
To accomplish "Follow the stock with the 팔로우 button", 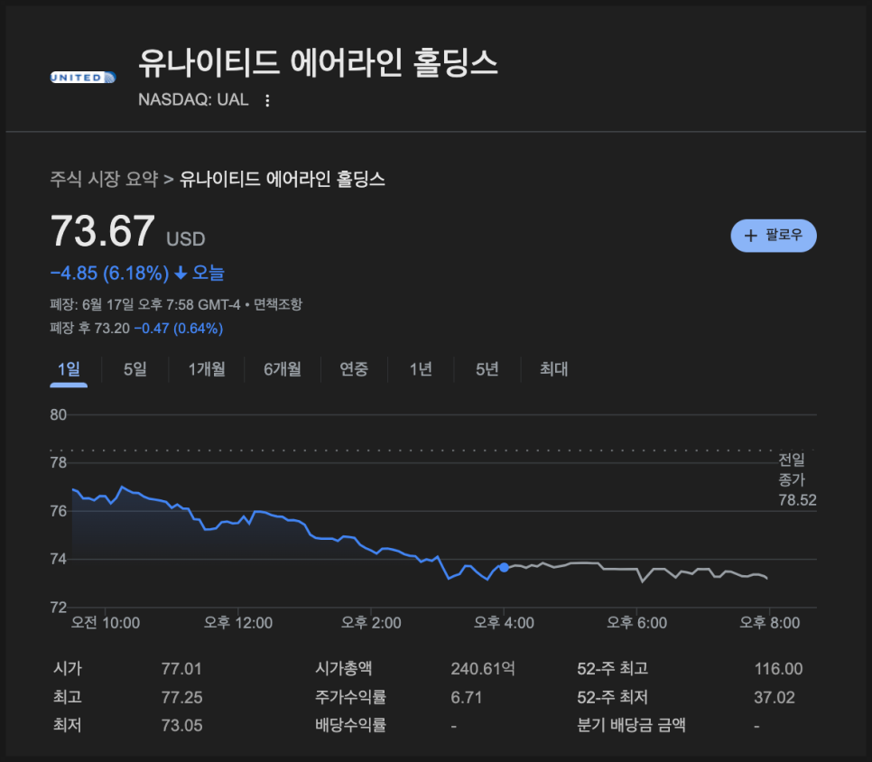I will click(x=774, y=236).
